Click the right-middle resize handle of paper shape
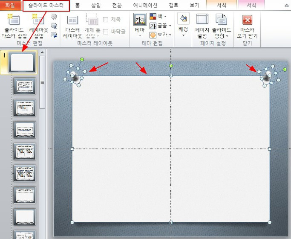 270,149
